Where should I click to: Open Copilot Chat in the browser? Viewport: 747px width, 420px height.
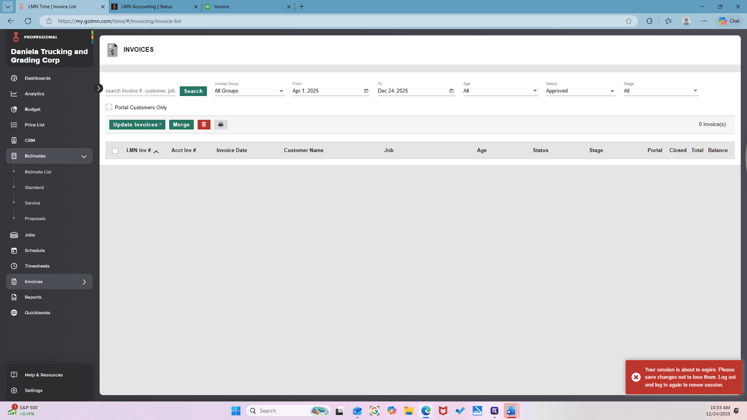pos(729,21)
